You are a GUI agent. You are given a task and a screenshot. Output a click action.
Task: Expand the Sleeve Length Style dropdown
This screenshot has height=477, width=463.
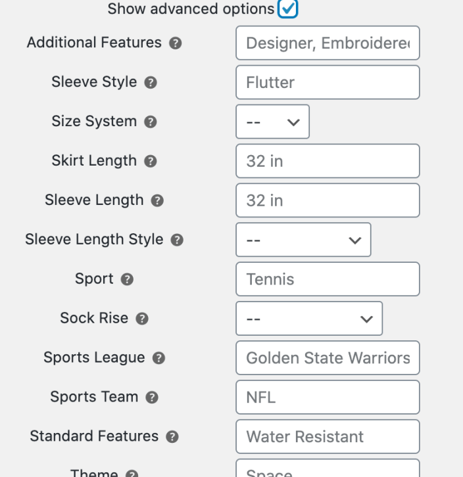(x=303, y=240)
